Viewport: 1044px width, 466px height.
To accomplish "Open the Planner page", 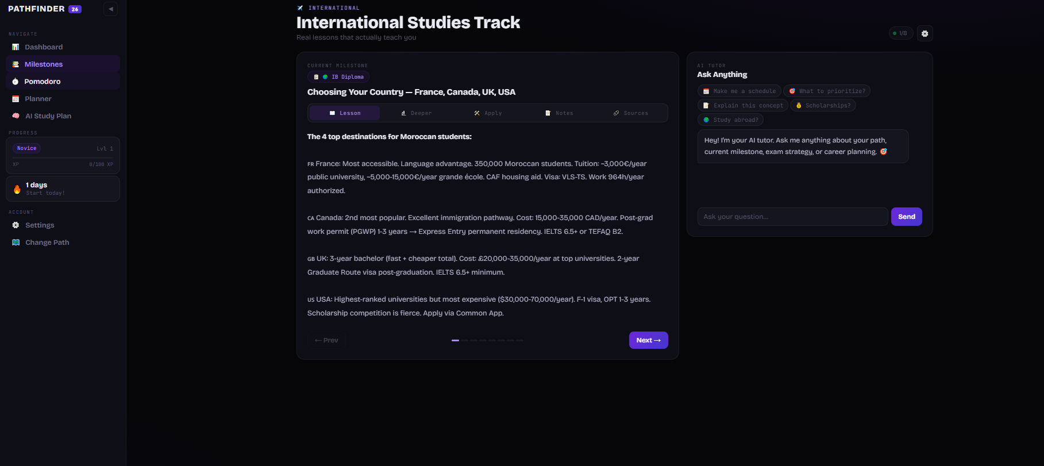I will (x=63, y=99).
